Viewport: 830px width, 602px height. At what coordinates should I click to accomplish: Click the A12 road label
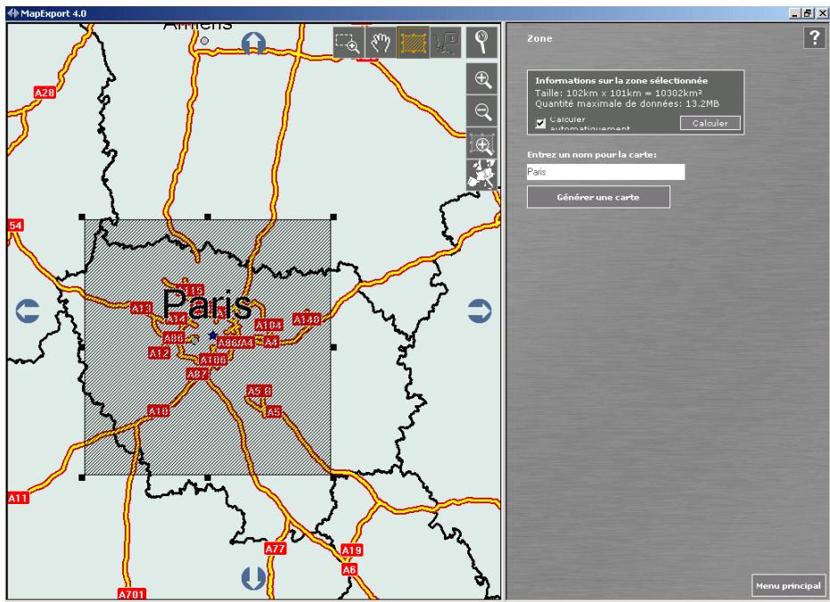coord(160,353)
